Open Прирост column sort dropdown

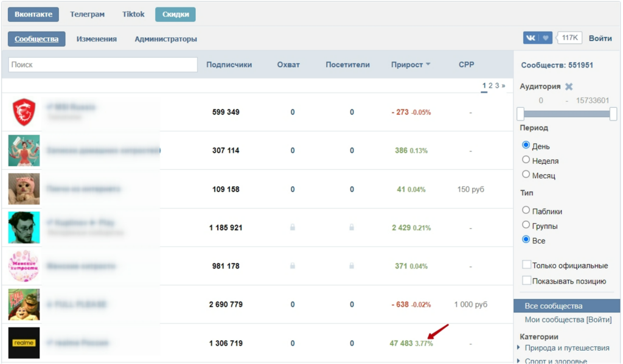(x=428, y=65)
